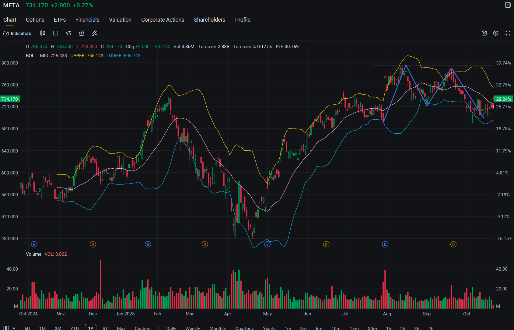Select the YTD range
The width and height of the screenshot is (514, 330).
point(75,328)
